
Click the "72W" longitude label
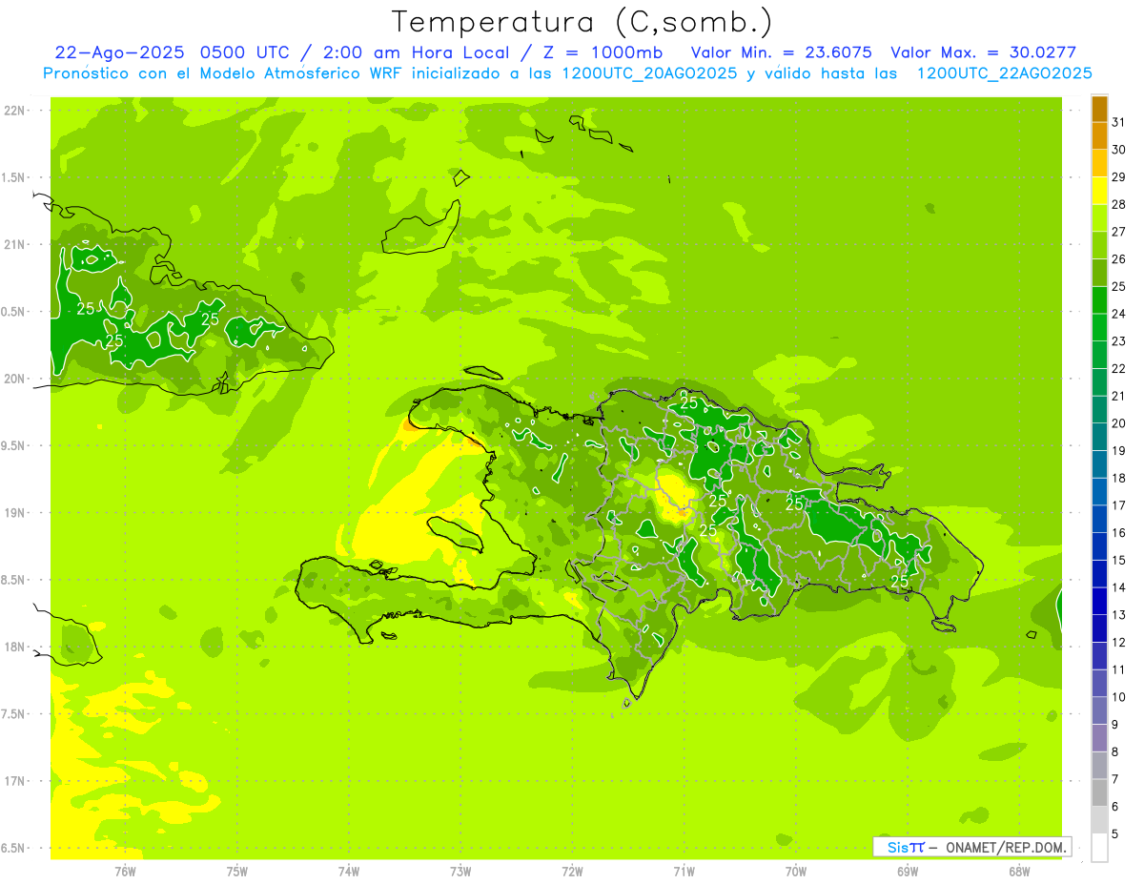pos(572,872)
